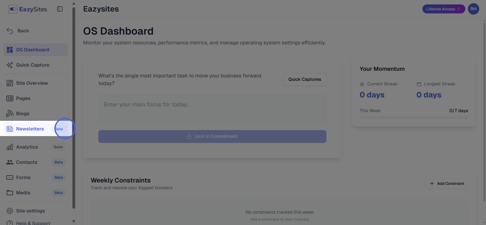Open Site settings gear icon
The height and width of the screenshot is (225, 486).
tap(10, 211)
